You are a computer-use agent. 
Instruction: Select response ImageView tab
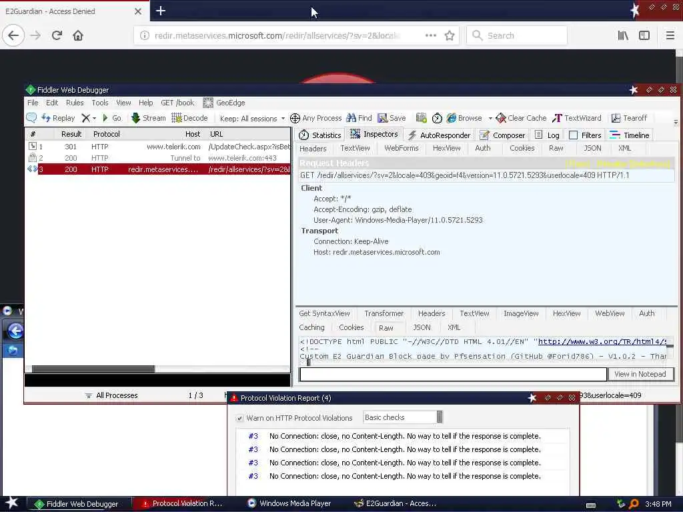click(521, 313)
